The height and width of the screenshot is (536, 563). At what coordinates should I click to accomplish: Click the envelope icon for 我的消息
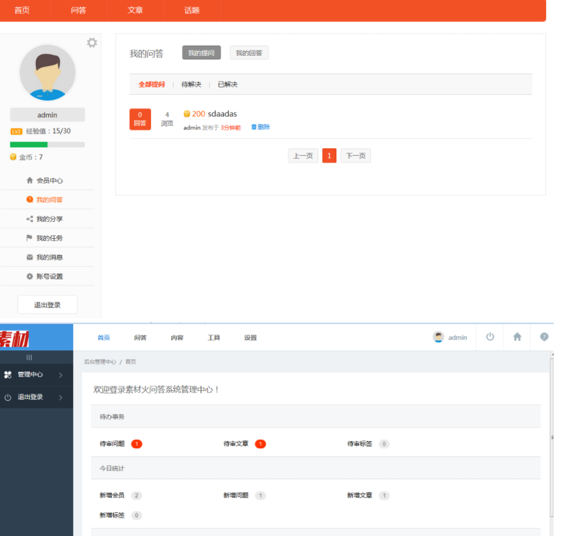(x=30, y=257)
